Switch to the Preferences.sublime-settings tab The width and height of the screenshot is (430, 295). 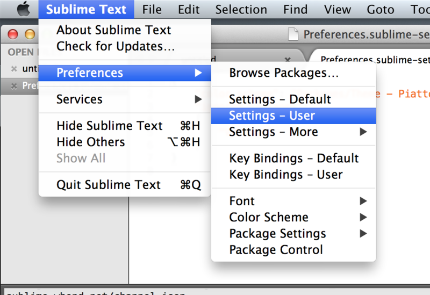click(x=375, y=59)
